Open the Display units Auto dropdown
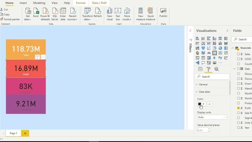252x142 pixels. pos(212,117)
